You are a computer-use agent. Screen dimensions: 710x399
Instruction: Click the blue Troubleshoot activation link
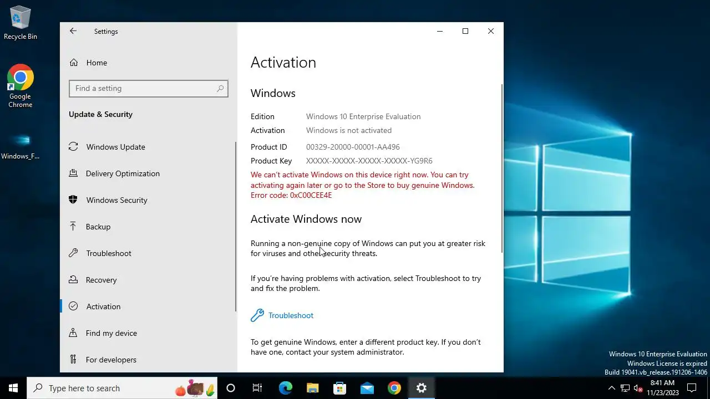point(291,315)
